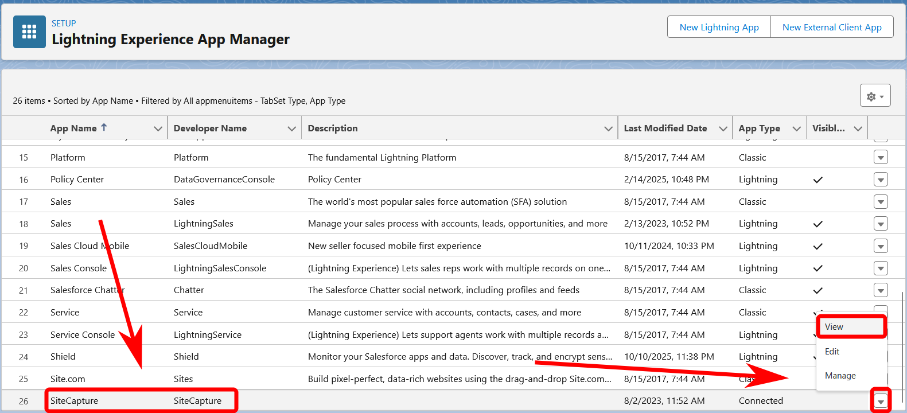Click the SETUP breadcrumb label
The image size is (907, 413).
(64, 24)
